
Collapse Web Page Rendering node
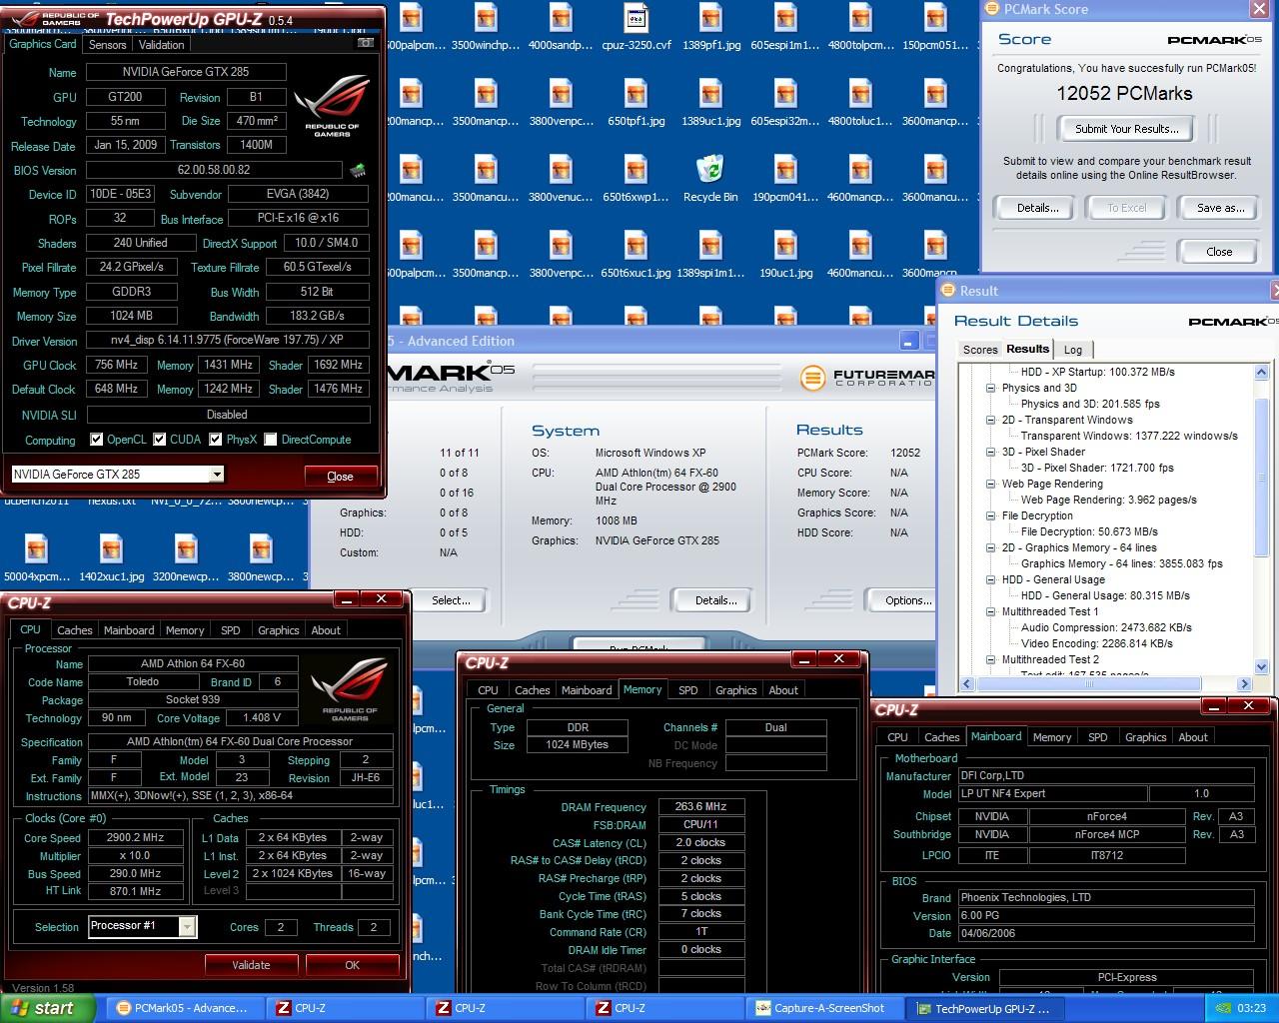click(x=991, y=484)
